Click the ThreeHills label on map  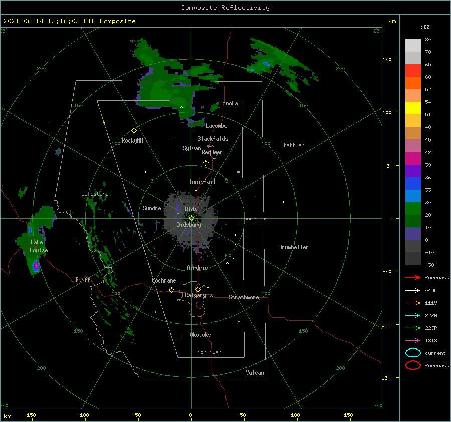(251, 219)
